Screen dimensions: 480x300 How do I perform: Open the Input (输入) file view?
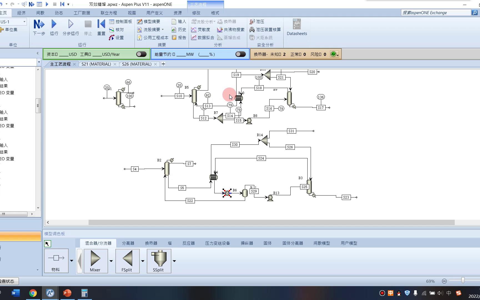tap(179, 21)
